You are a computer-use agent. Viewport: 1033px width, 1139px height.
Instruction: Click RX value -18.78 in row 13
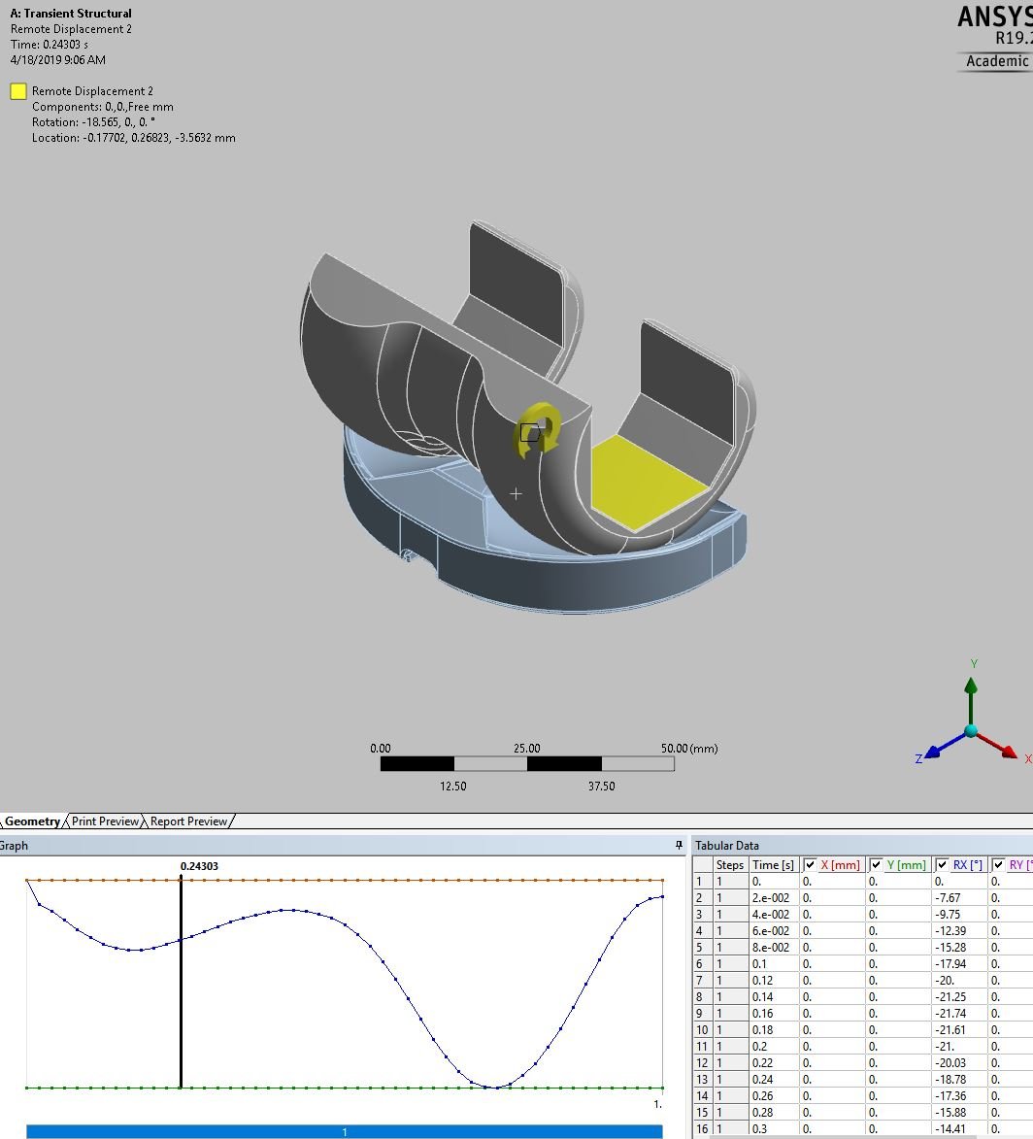[959, 1080]
